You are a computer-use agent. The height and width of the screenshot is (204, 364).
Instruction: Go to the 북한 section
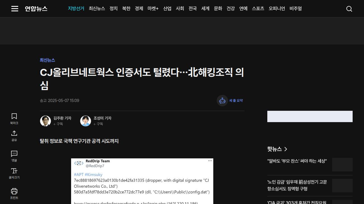tap(126, 8)
